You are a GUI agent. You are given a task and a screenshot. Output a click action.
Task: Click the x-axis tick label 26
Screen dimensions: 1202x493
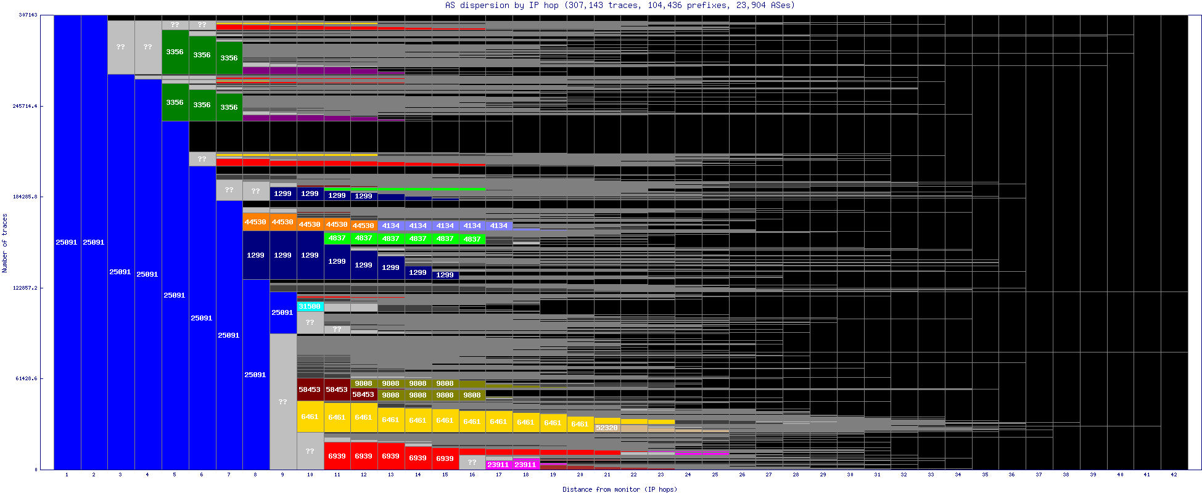pyautogui.click(x=742, y=475)
